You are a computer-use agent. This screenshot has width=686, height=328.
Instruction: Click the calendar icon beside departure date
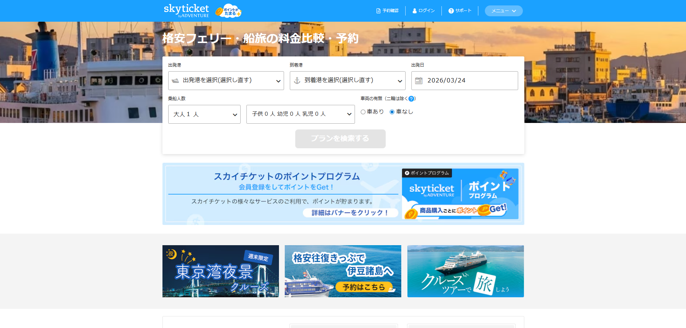point(419,81)
